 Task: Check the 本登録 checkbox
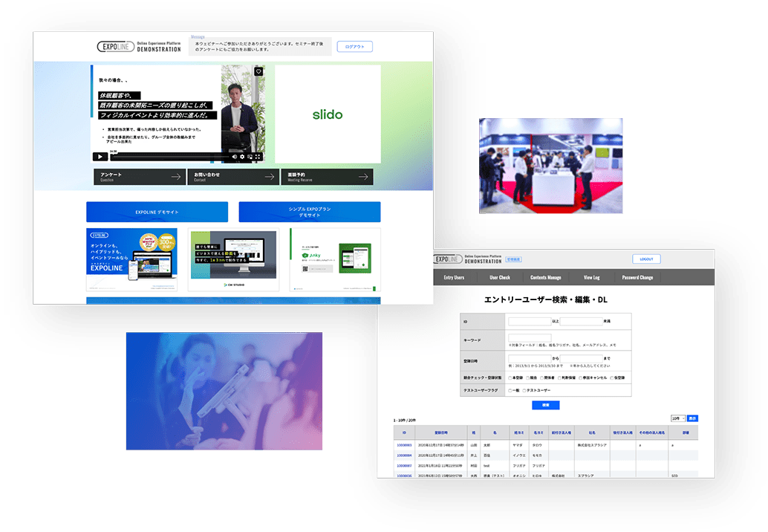510,377
